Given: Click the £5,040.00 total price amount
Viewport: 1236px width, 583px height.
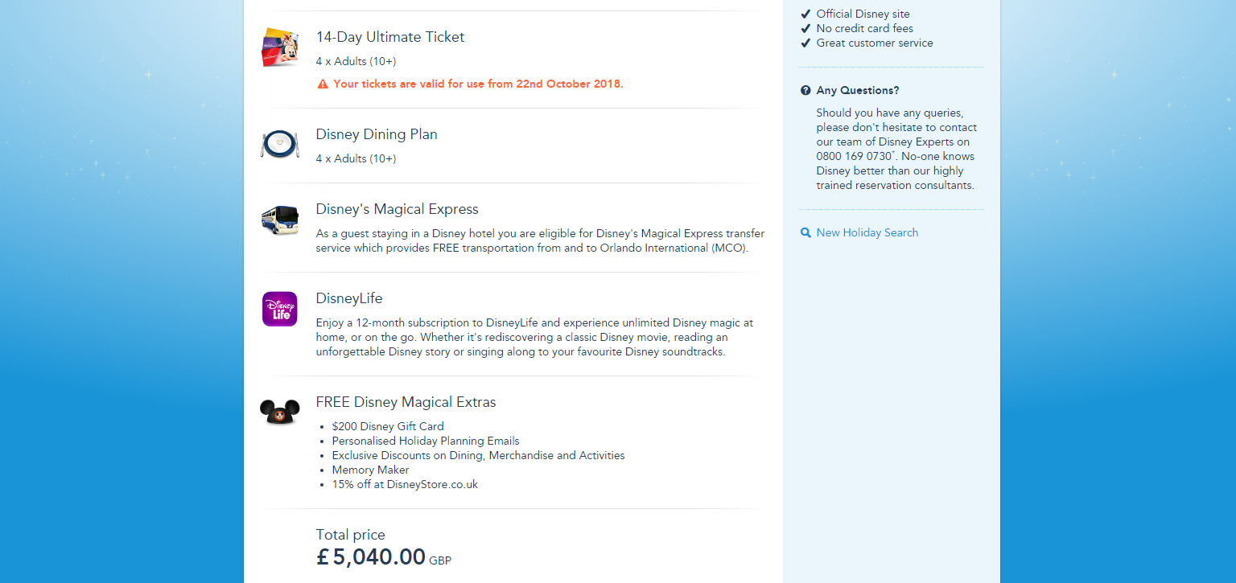Looking at the screenshot, I should point(371,556).
